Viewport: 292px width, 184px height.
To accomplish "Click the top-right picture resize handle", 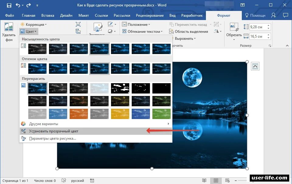I will point(247,62).
